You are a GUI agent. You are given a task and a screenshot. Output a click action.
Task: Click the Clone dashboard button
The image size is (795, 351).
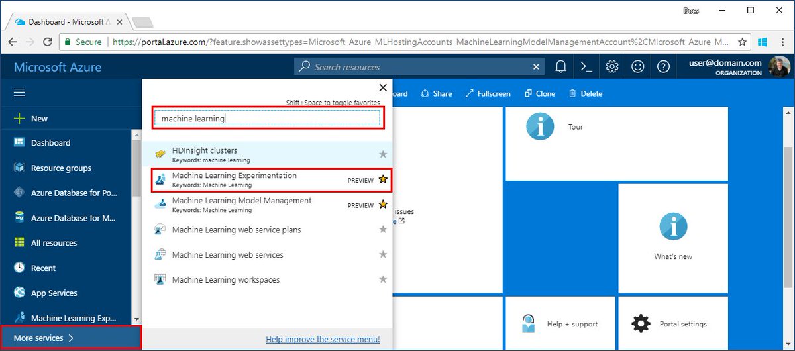point(540,94)
